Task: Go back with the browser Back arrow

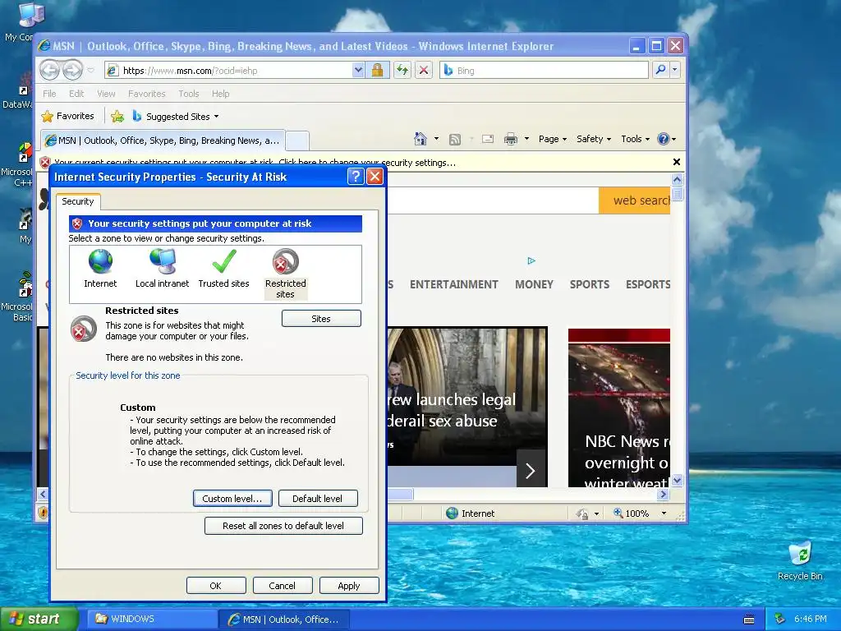Action: tap(49, 71)
